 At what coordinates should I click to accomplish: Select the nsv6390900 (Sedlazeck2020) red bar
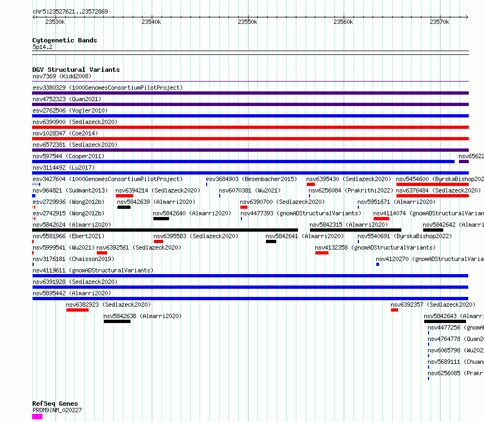(250, 127)
